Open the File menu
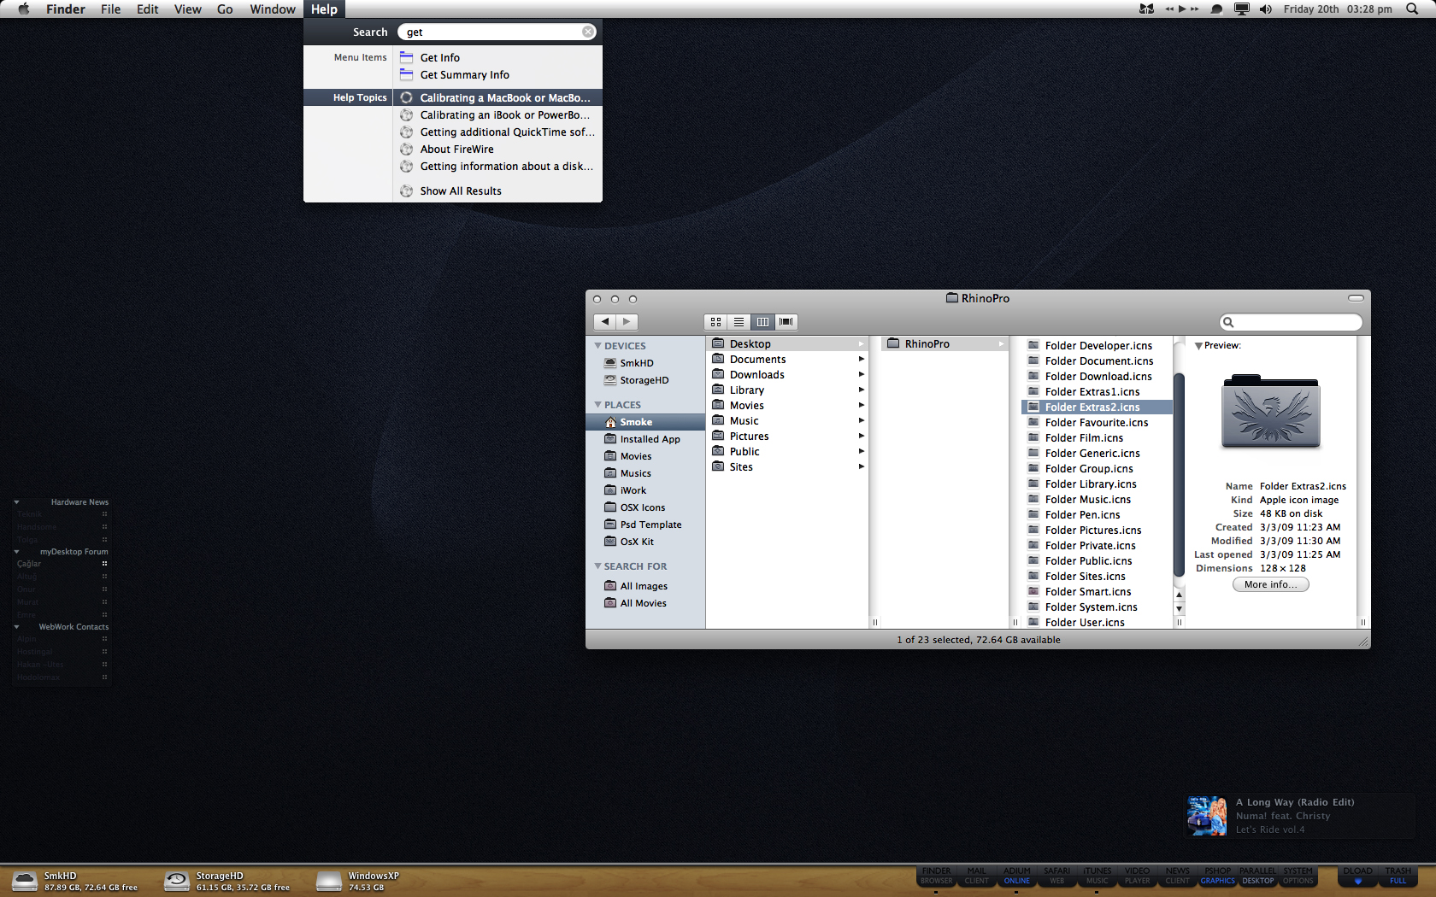The image size is (1436, 897). (x=110, y=9)
